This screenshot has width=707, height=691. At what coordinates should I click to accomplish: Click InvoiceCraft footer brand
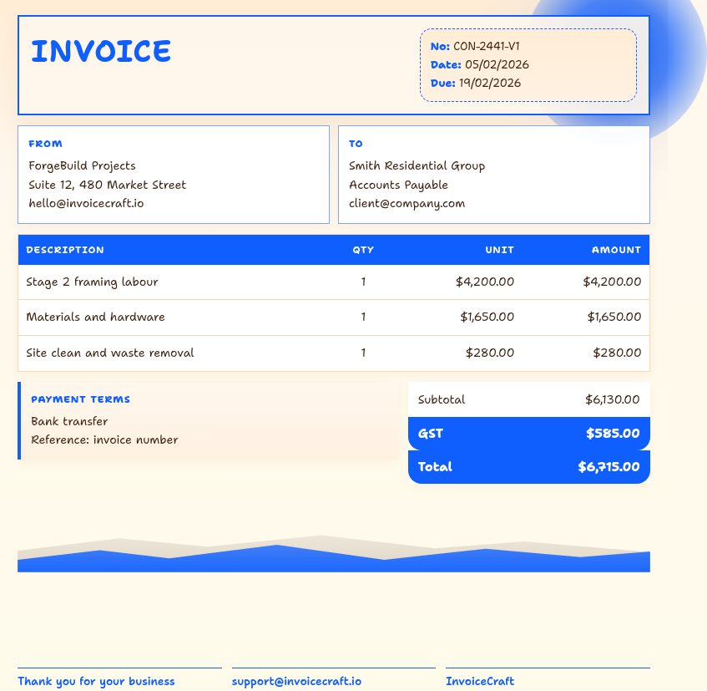point(480,682)
